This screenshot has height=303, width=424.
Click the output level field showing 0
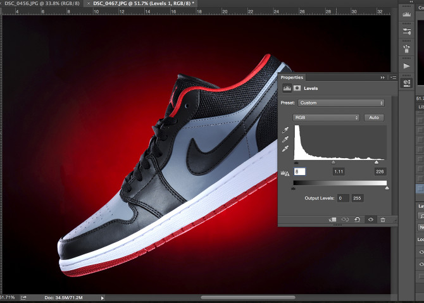coord(343,198)
